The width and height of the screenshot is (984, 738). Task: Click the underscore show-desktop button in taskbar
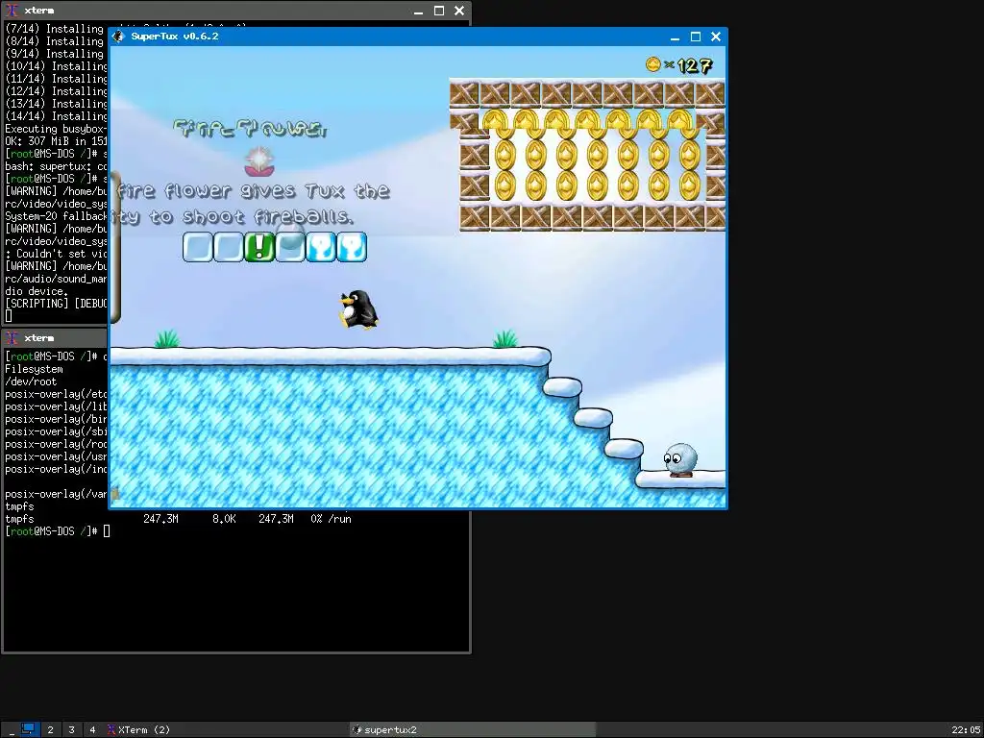point(11,730)
